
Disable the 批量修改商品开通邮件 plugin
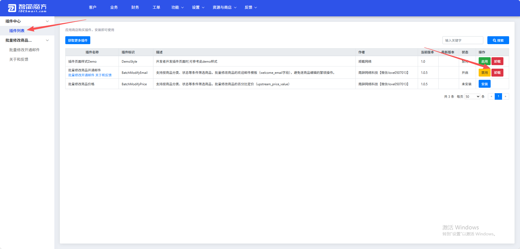tap(484, 72)
